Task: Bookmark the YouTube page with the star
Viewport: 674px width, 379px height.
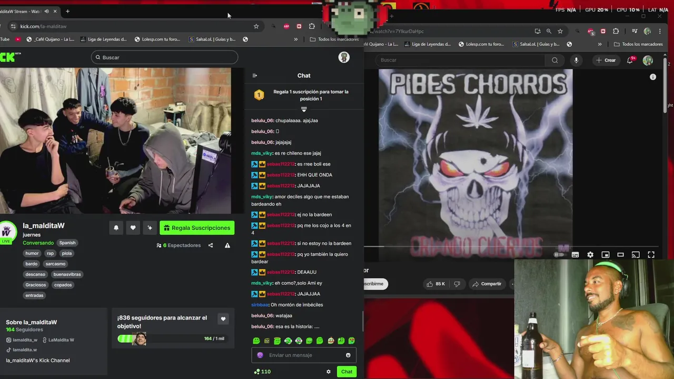Action: (x=560, y=31)
